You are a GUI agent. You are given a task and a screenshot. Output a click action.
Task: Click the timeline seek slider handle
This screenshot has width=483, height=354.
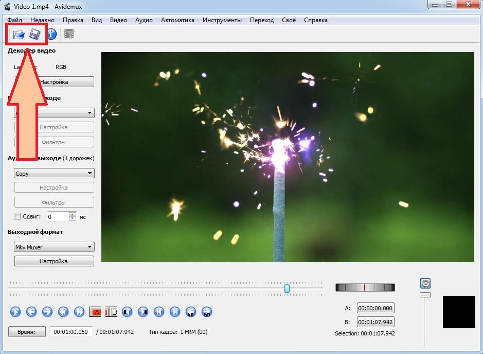pyautogui.click(x=287, y=289)
